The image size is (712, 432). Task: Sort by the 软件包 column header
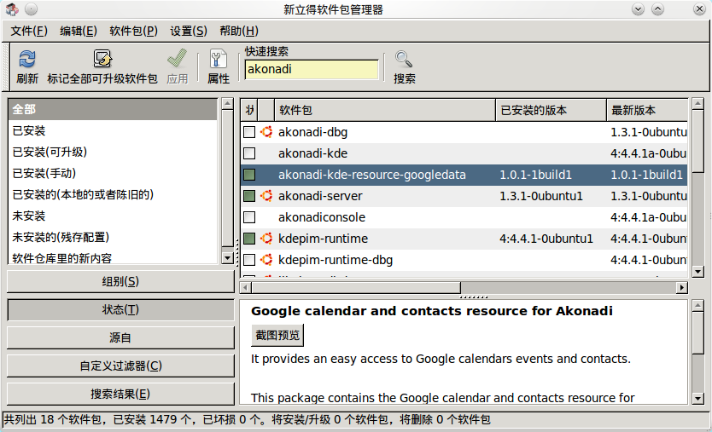pyautogui.click(x=385, y=110)
